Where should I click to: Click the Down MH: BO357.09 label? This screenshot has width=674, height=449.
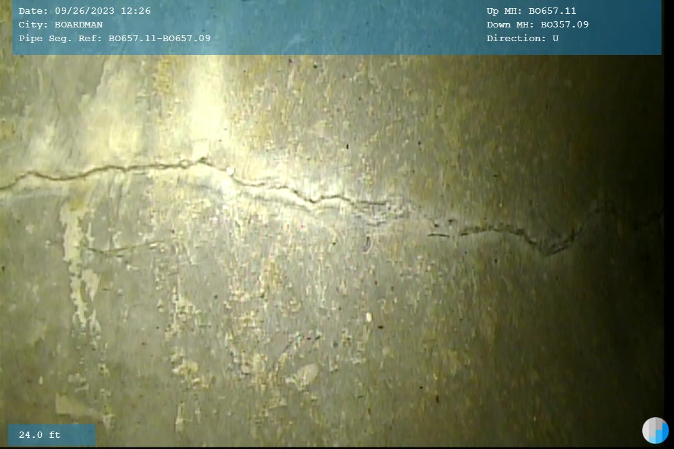click(x=538, y=24)
